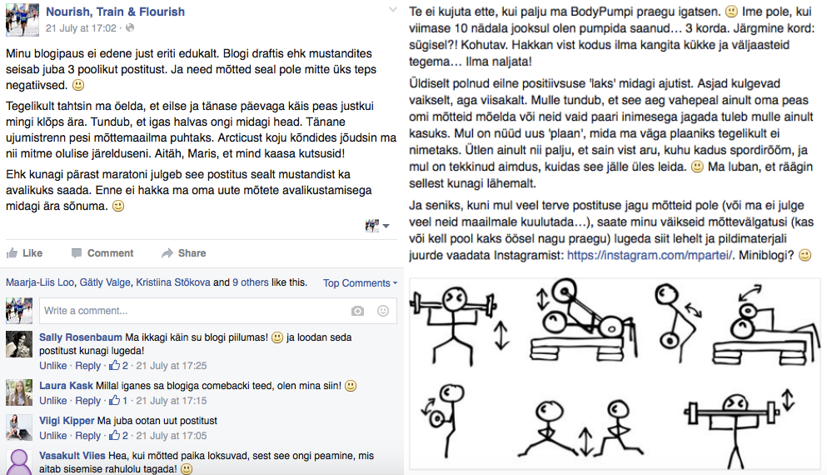This screenshot has width=827, height=475.
Task: Open the Instagram mpartei link
Action: click(x=650, y=256)
